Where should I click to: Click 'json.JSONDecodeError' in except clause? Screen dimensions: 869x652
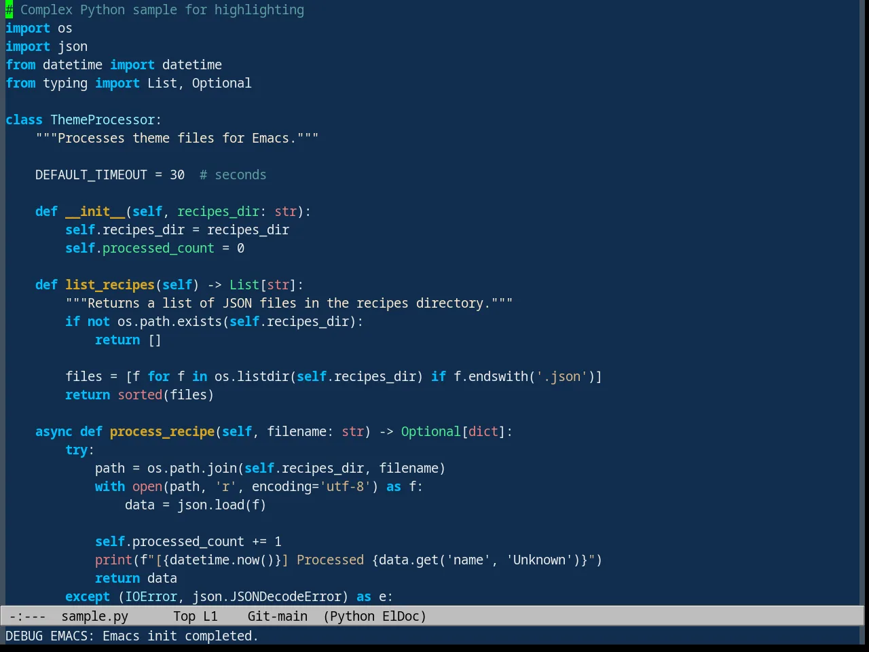click(267, 596)
